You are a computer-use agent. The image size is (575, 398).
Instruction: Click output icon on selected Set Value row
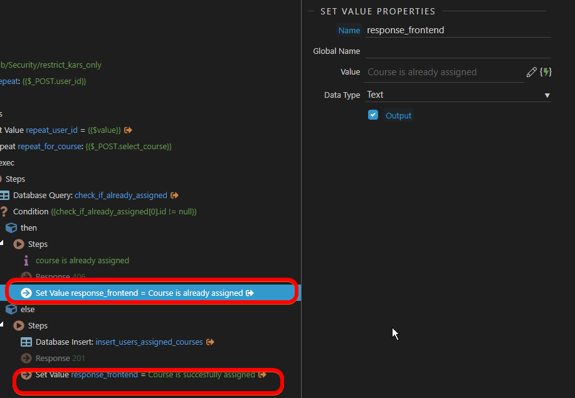pos(250,293)
